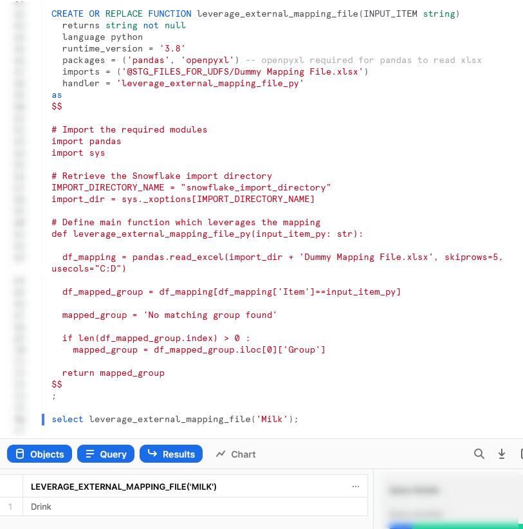Select the Query list icon in the toolbar
Viewport: 523px width, 529px height.
pos(88,454)
